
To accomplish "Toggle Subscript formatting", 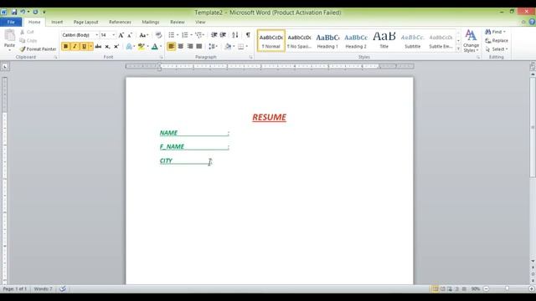I will [x=107, y=47].
